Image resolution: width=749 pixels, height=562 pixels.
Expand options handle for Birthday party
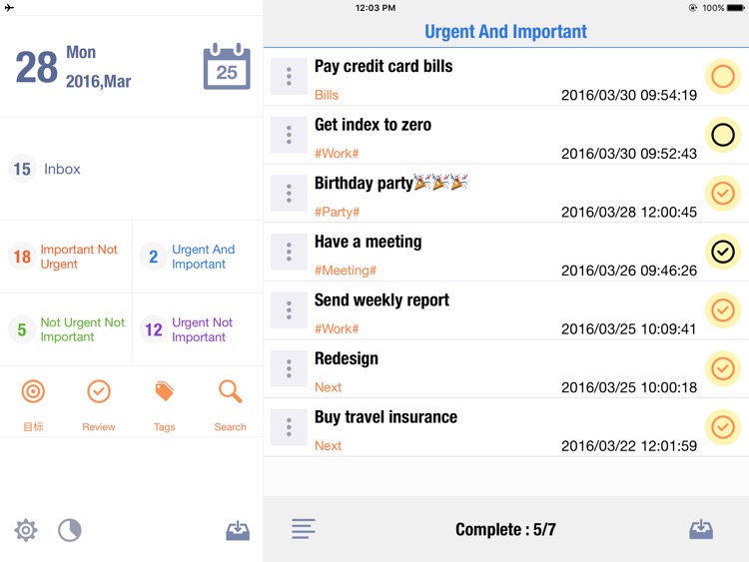pos(289,194)
